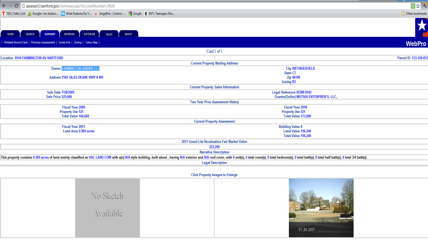Screen dimensions: 428x250
Task: Reload the page with the refresh icon
Action: (16, 6)
